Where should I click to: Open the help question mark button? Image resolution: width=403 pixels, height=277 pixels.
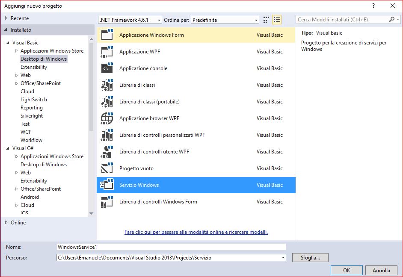[373, 6]
